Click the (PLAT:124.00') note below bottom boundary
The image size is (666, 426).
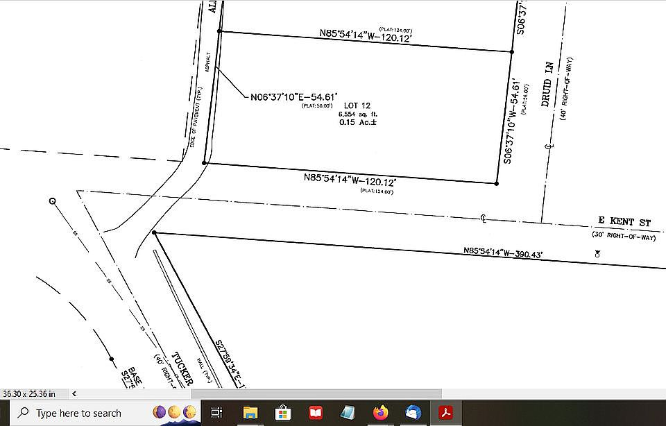tap(377, 191)
